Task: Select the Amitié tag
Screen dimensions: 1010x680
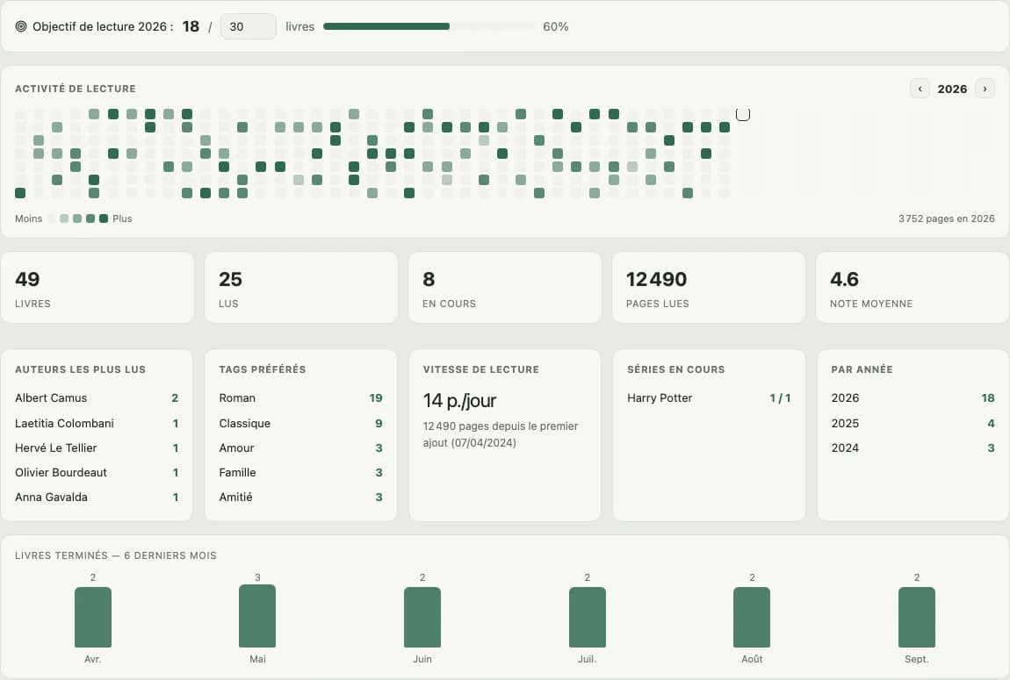Action: point(301,497)
